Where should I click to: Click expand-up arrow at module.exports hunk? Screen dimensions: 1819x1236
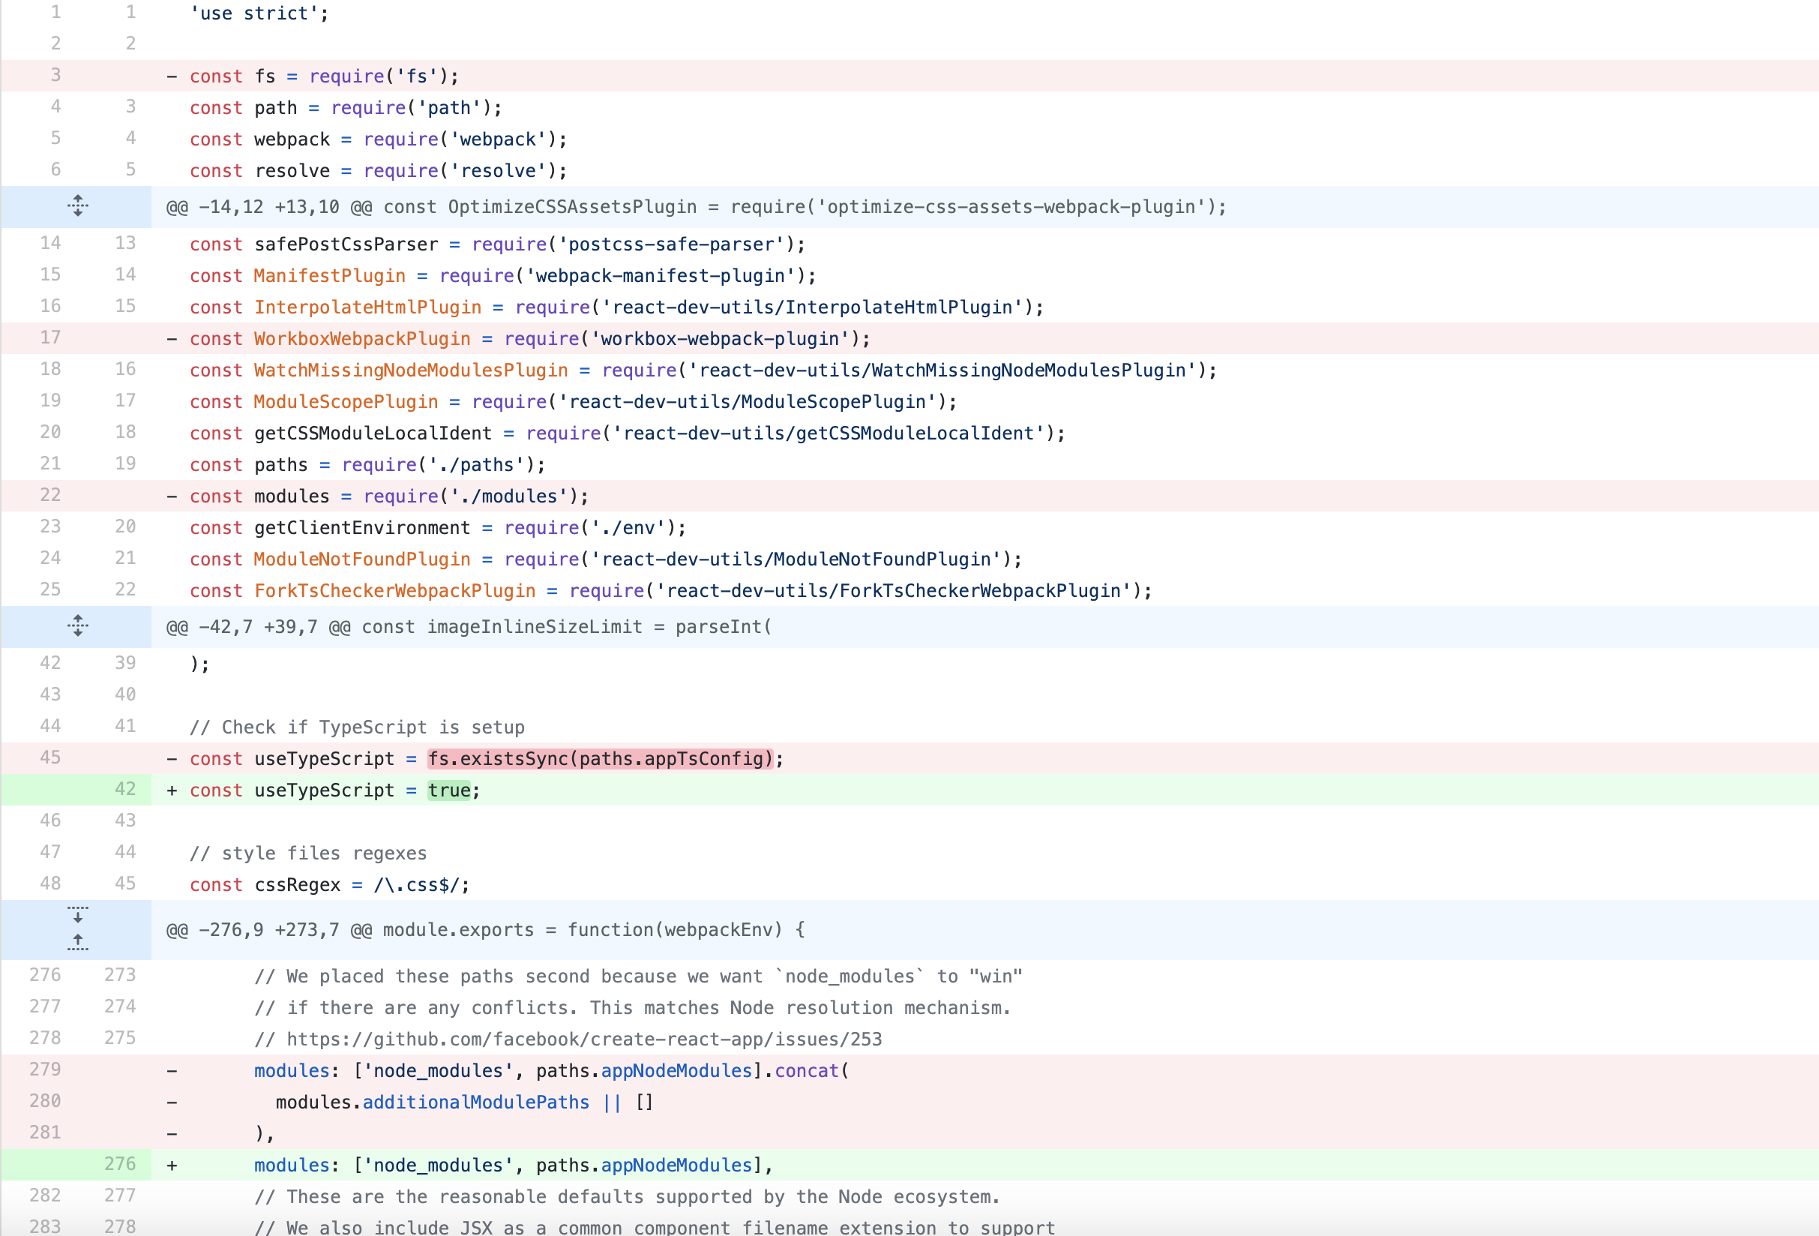(x=76, y=943)
